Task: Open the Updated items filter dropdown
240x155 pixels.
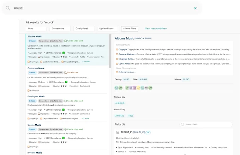Action: pyautogui.click(x=108, y=29)
